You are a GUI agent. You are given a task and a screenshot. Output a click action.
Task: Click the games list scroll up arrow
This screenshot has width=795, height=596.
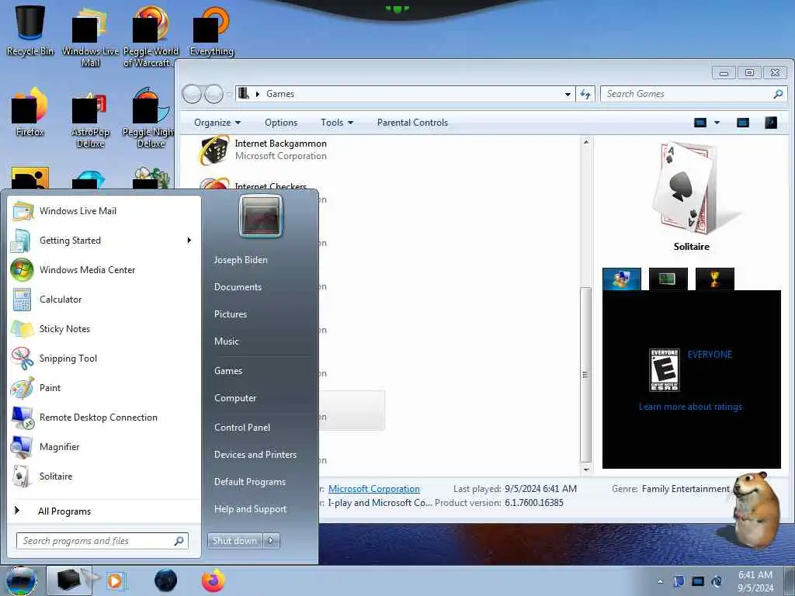point(586,143)
